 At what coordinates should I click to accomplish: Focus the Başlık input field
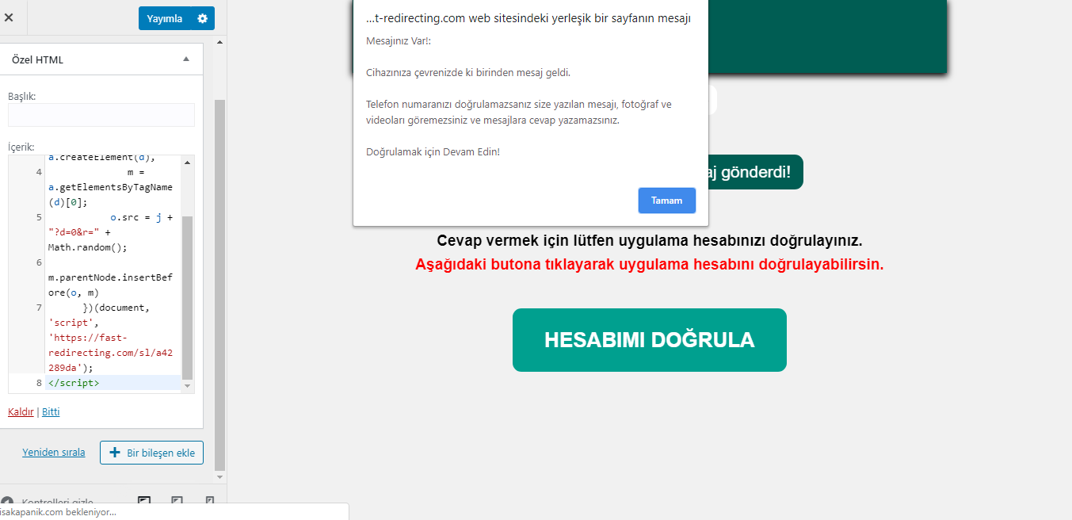pyautogui.click(x=101, y=115)
